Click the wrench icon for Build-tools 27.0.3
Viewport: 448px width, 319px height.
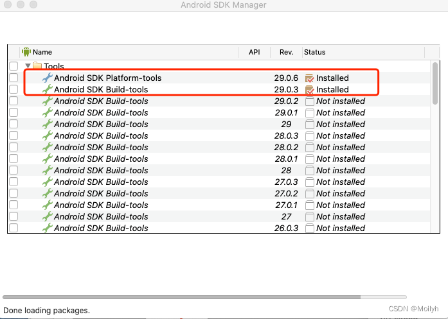click(x=48, y=182)
